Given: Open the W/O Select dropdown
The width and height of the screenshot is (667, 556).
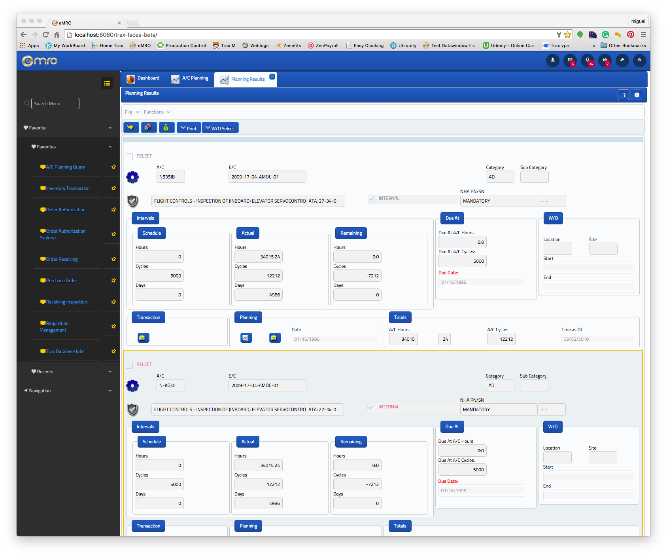Looking at the screenshot, I should click(220, 128).
